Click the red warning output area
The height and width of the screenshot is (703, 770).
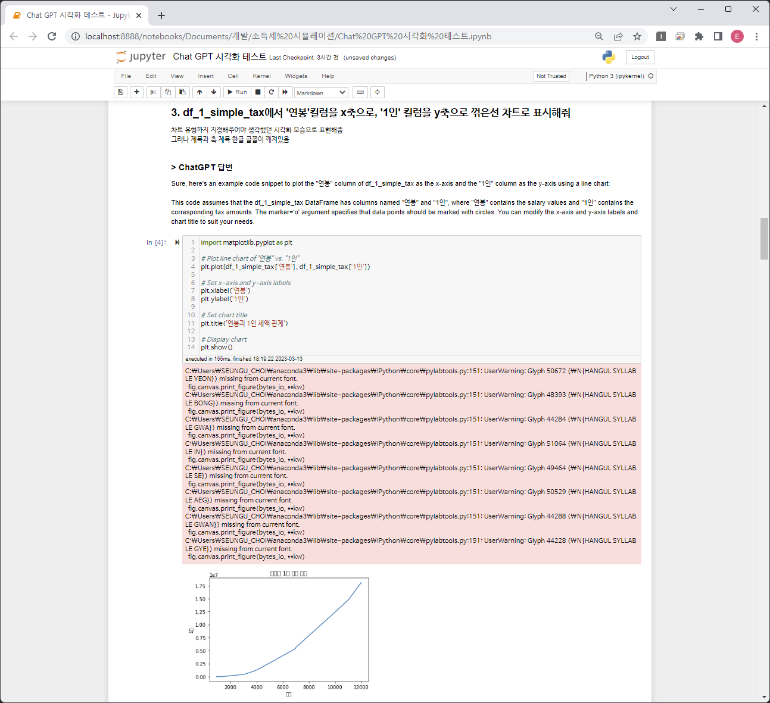pyautogui.click(x=412, y=464)
